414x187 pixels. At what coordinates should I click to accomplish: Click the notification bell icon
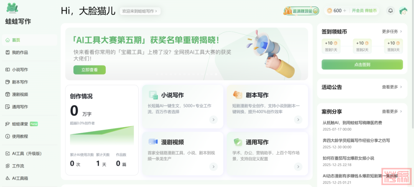[x=391, y=11]
